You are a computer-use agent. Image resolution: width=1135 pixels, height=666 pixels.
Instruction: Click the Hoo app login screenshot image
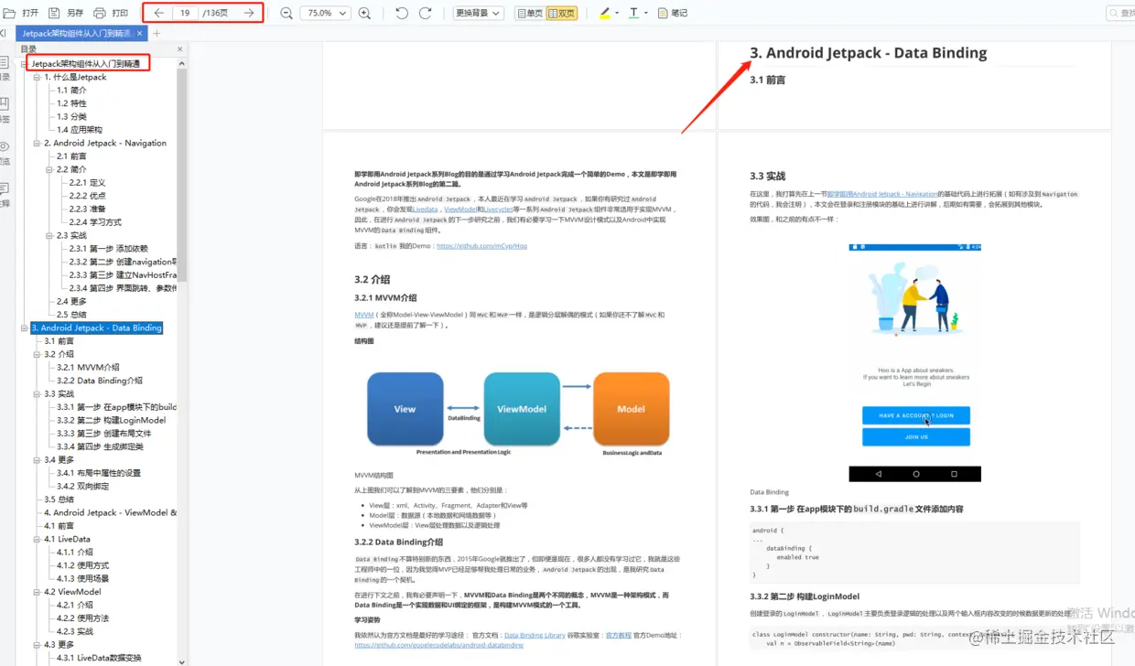point(915,362)
